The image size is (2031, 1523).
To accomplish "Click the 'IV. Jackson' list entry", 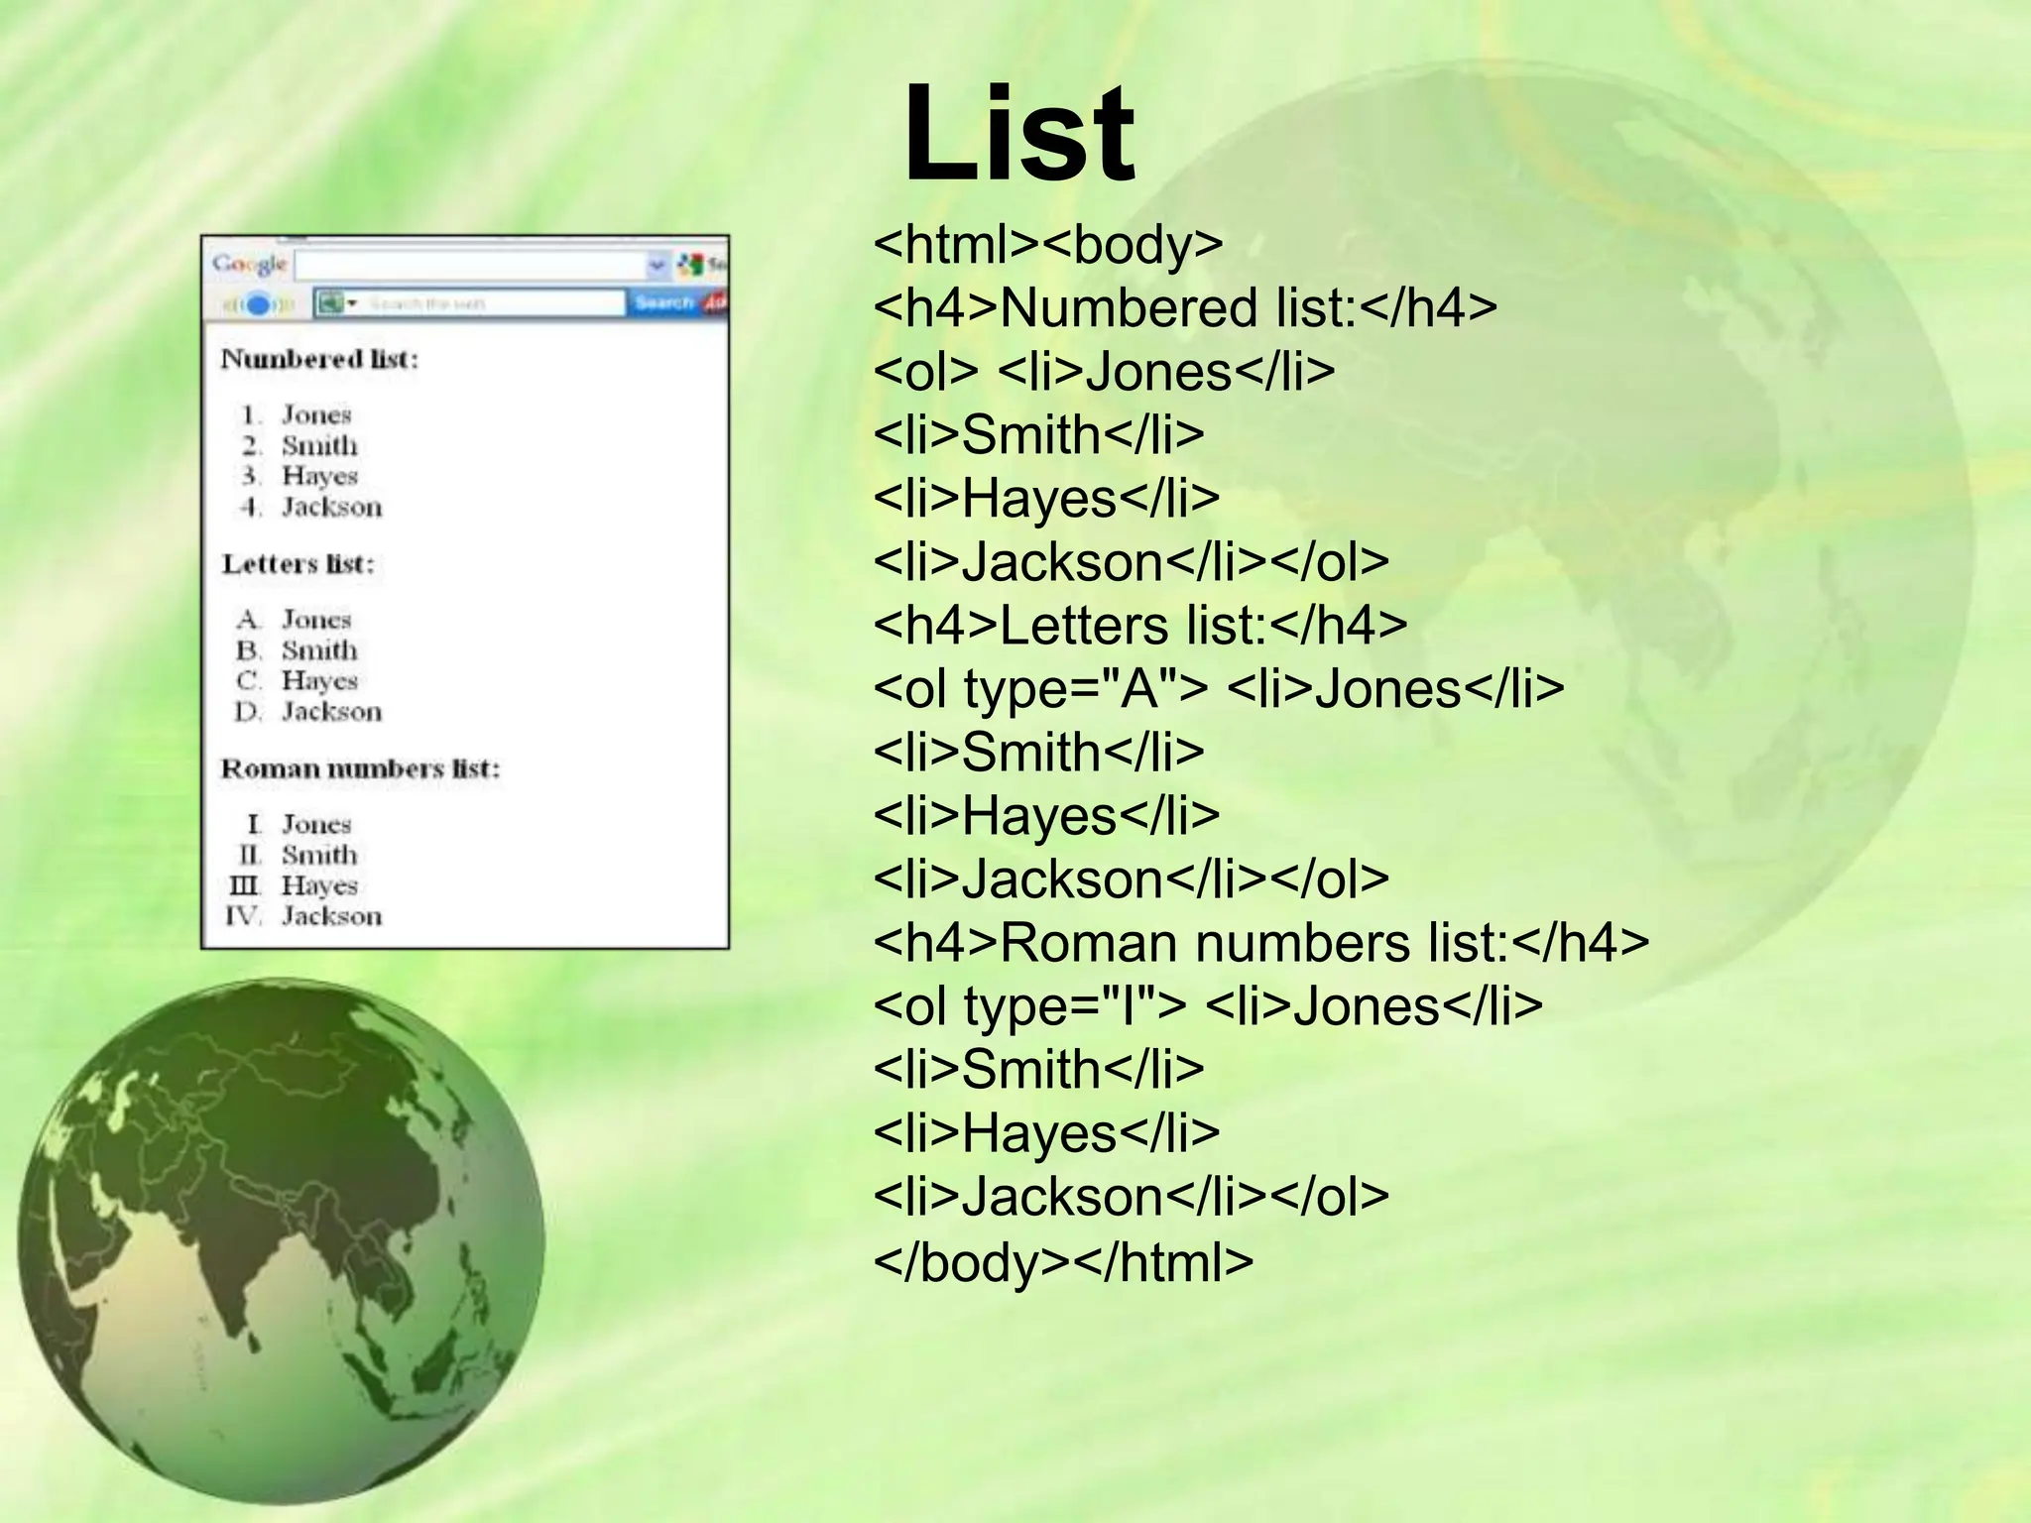I will click(x=303, y=916).
